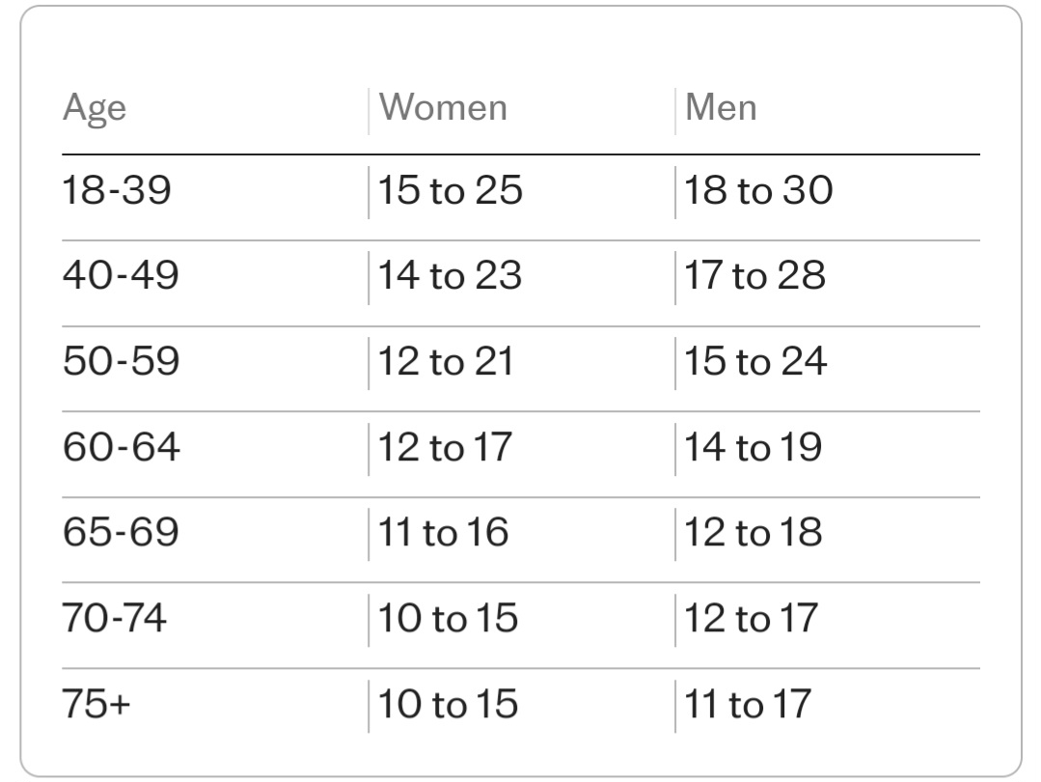Select the 40-49 age row label
This screenshot has width=1041, height=782.
(121, 275)
